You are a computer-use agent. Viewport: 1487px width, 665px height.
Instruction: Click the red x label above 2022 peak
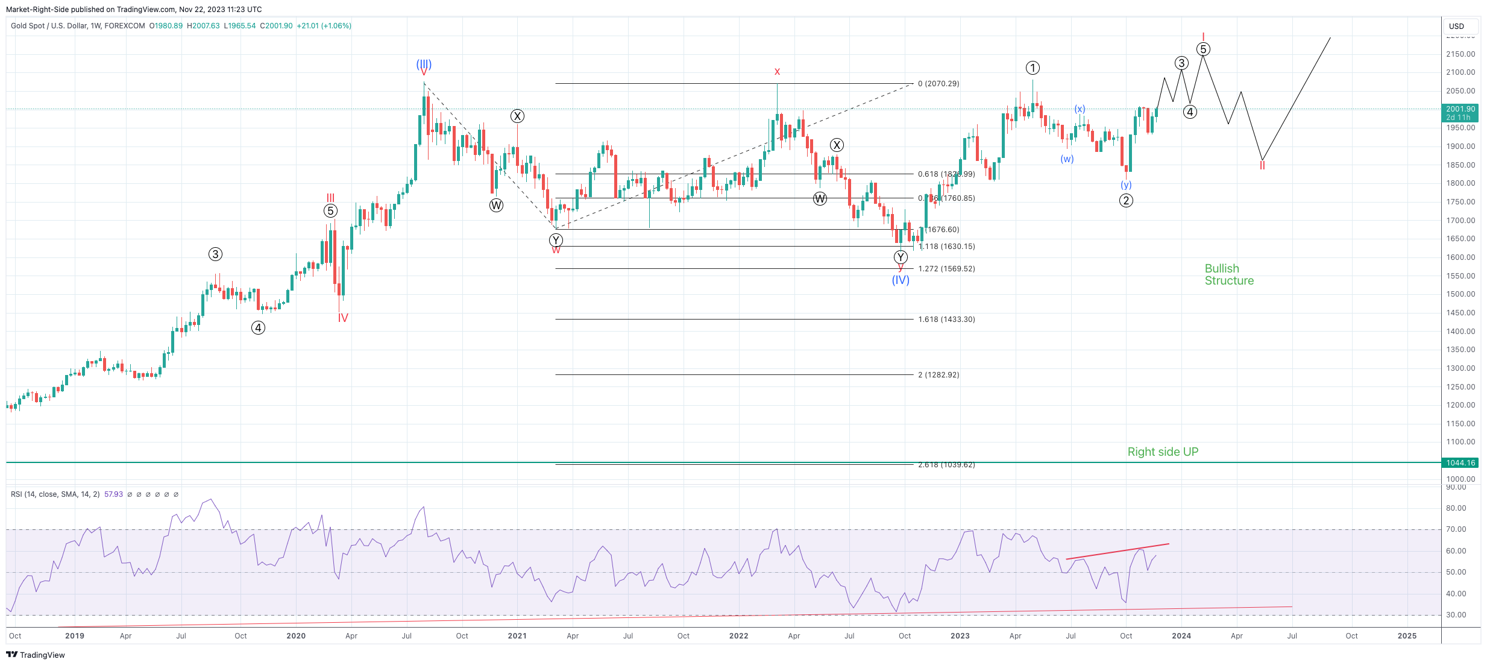coord(777,71)
